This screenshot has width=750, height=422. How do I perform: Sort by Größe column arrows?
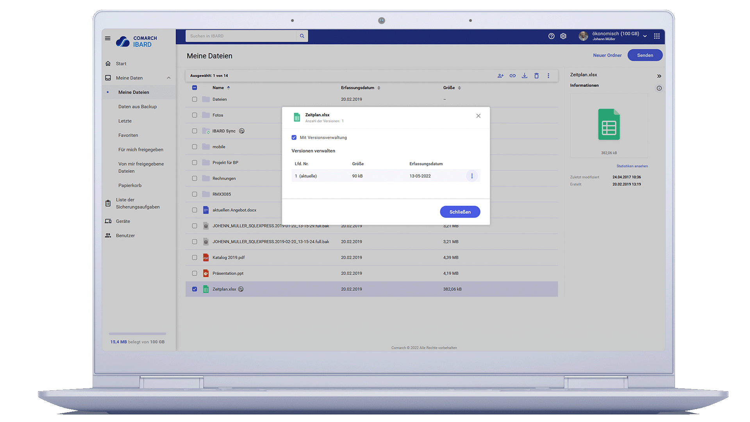point(459,88)
